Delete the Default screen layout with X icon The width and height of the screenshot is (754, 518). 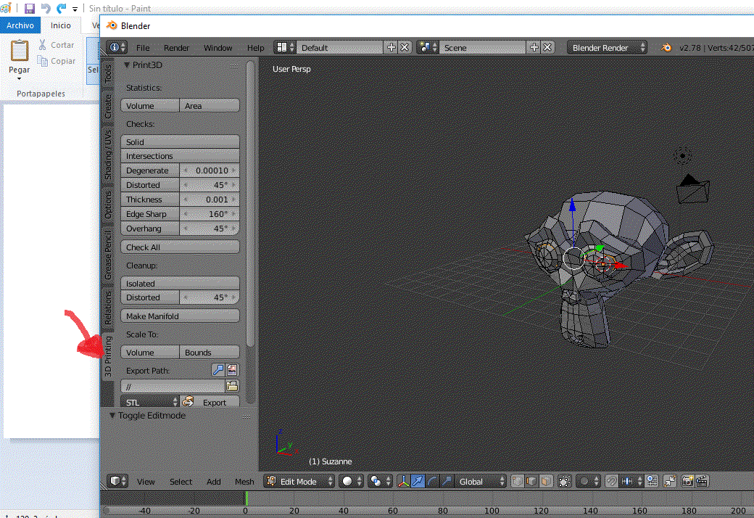tap(405, 47)
